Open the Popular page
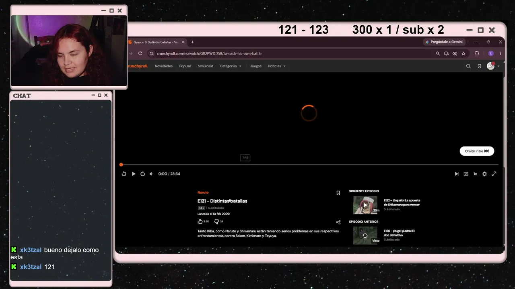This screenshot has height=289, width=515. tap(185, 66)
